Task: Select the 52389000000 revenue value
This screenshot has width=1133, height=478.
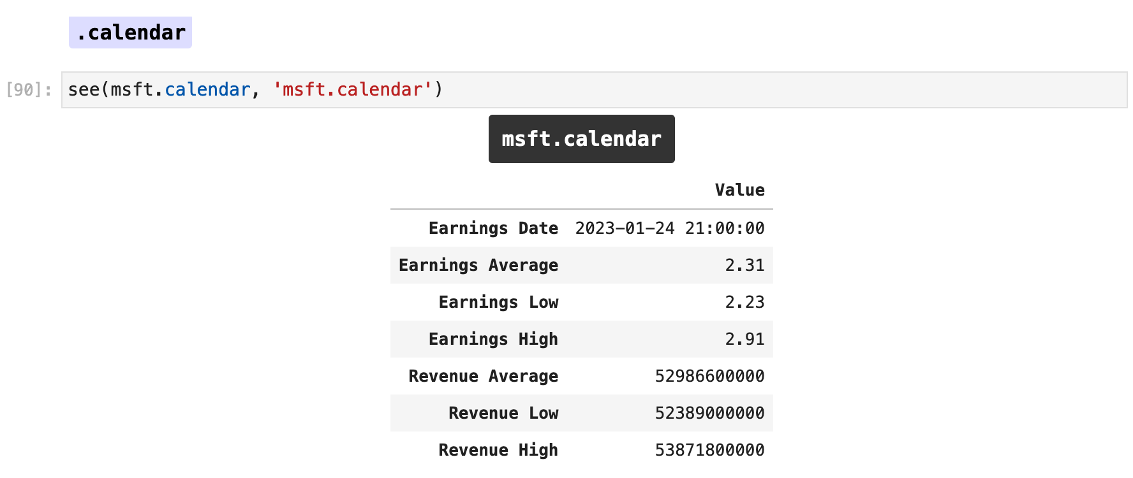Action: (x=709, y=413)
